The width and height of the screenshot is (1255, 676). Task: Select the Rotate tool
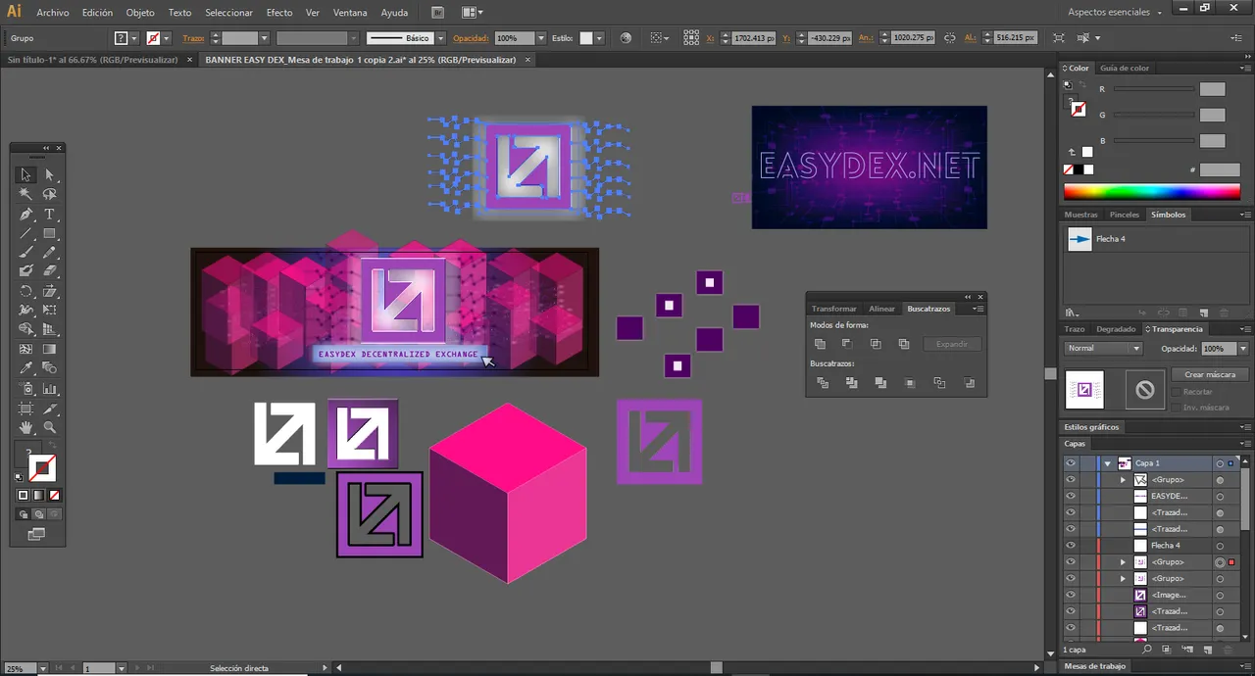(x=25, y=291)
